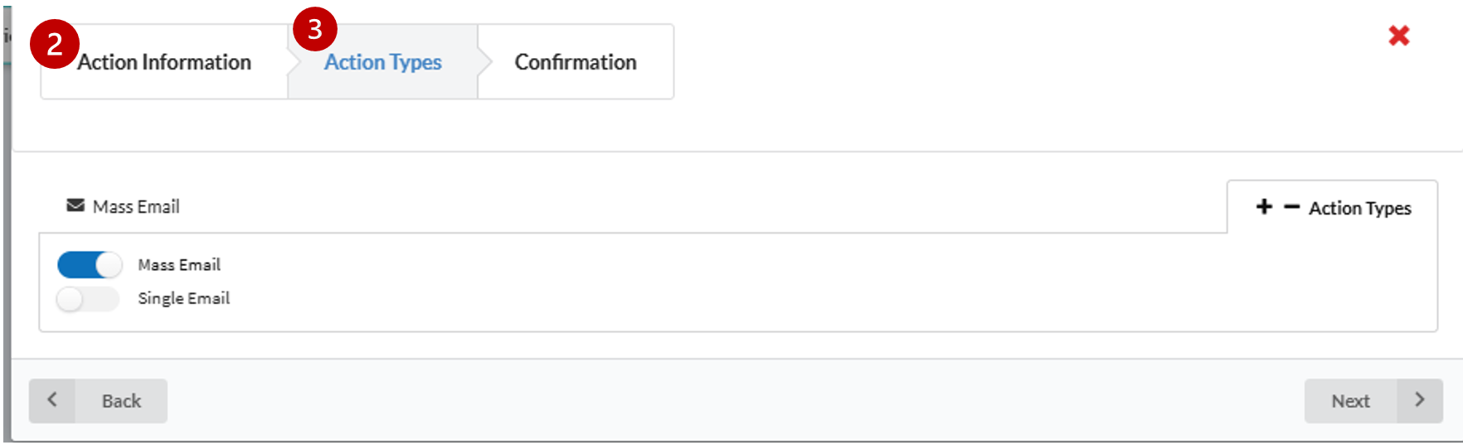The width and height of the screenshot is (1463, 445).
Task: Click the envelope icon beside Mass Email
Action: coord(75,206)
